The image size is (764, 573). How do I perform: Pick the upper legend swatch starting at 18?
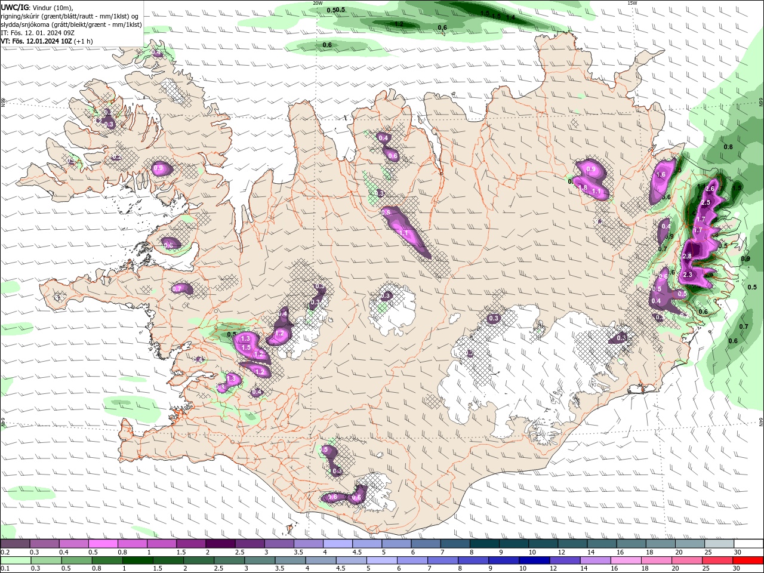661,544
